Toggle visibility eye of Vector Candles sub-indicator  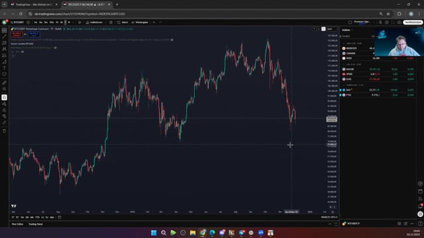[56, 48]
